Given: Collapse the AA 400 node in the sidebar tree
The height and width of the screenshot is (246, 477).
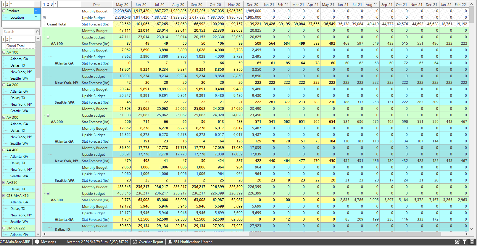Looking at the screenshot, I should tap(4, 150).
